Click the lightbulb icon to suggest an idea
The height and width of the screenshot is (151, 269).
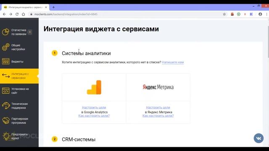pyautogui.click(x=6, y=136)
